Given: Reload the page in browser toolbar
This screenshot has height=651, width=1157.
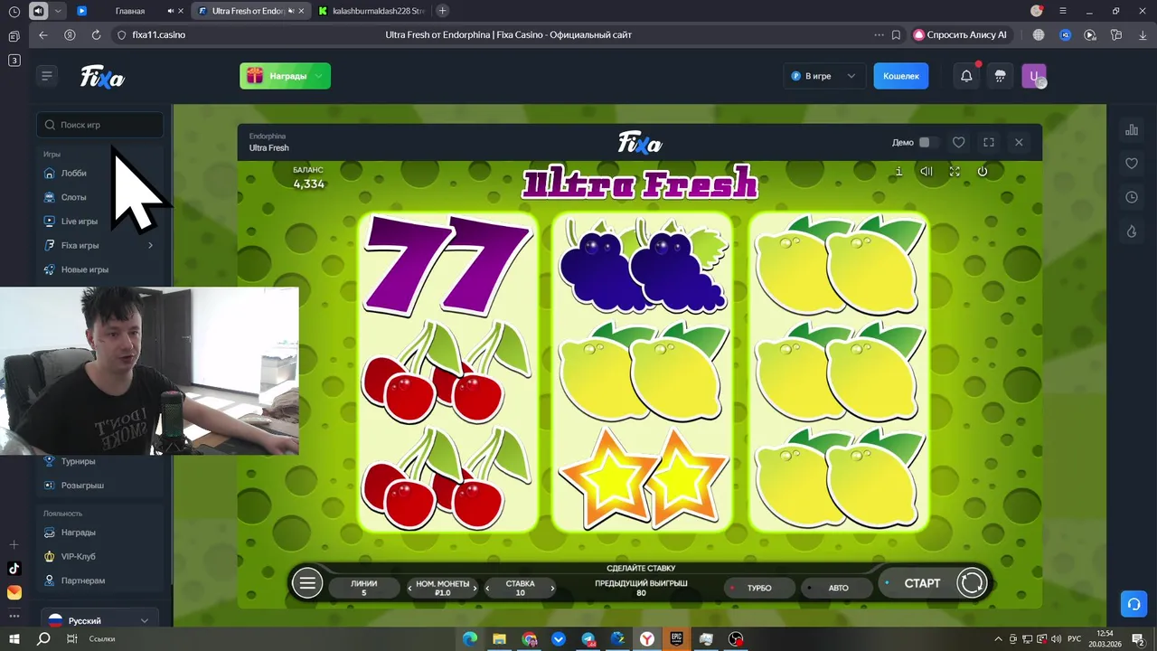Looking at the screenshot, I should click(x=96, y=34).
